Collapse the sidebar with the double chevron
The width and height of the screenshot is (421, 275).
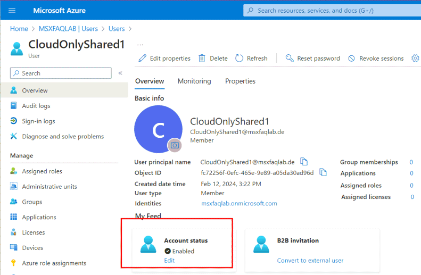pos(120,73)
